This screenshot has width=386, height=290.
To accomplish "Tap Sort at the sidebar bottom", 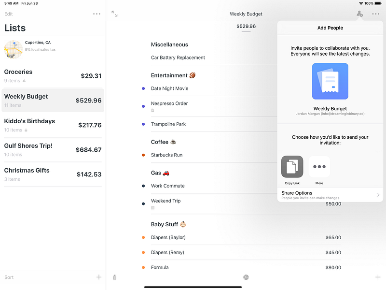I will pos(9,277).
